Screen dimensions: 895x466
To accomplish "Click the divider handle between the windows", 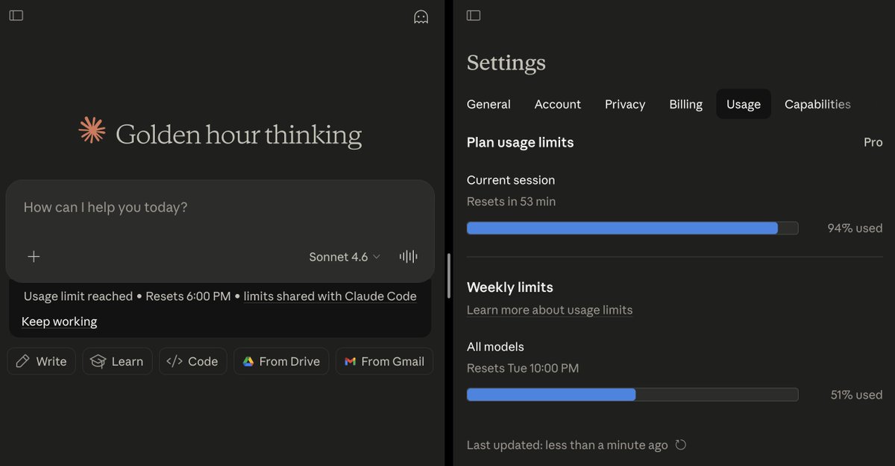I will (x=448, y=275).
